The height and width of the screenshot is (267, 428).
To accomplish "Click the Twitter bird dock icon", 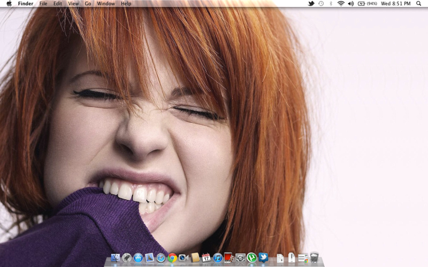I will [263, 258].
